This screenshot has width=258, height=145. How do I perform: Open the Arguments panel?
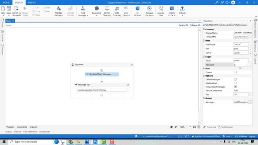click(x=22, y=127)
